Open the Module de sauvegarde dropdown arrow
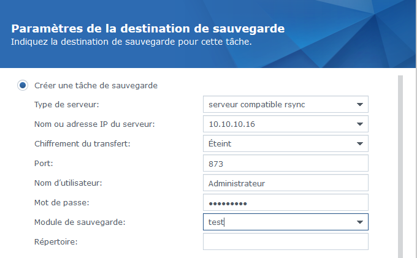This screenshot has height=258, width=417. pyautogui.click(x=360, y=222)
